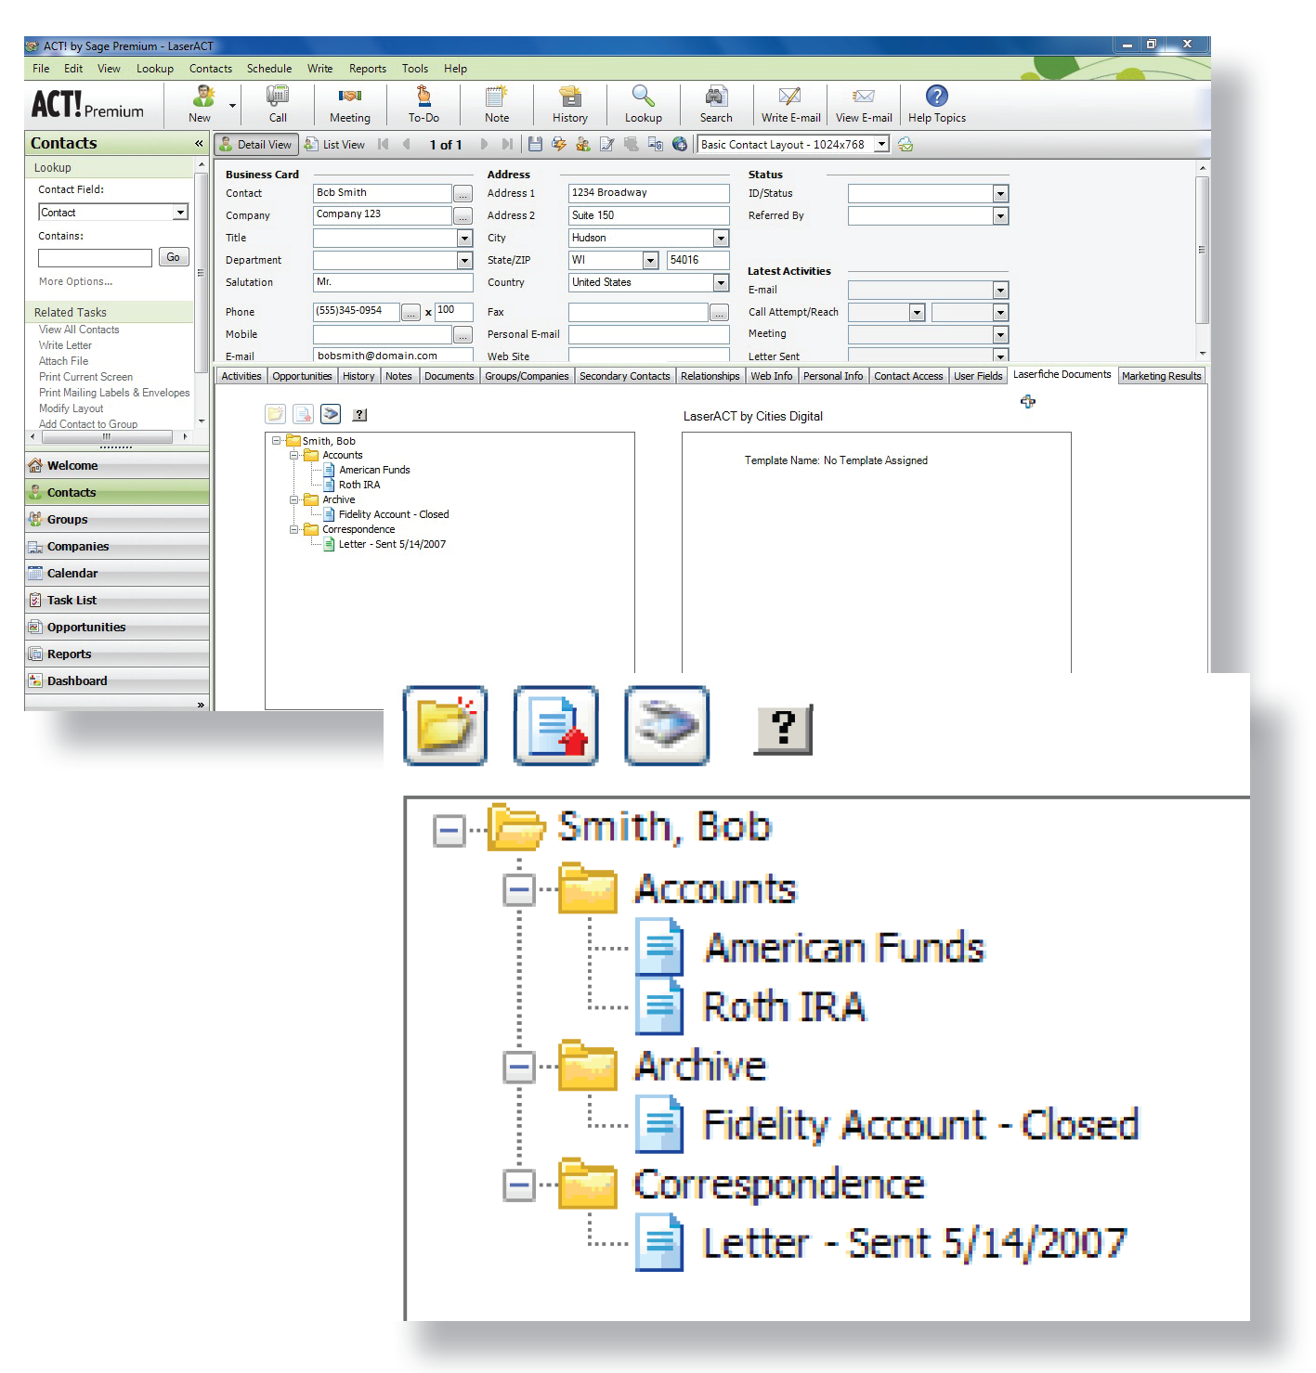
Task: Open the State WI dropdown arrow
Action: (650, 260)
